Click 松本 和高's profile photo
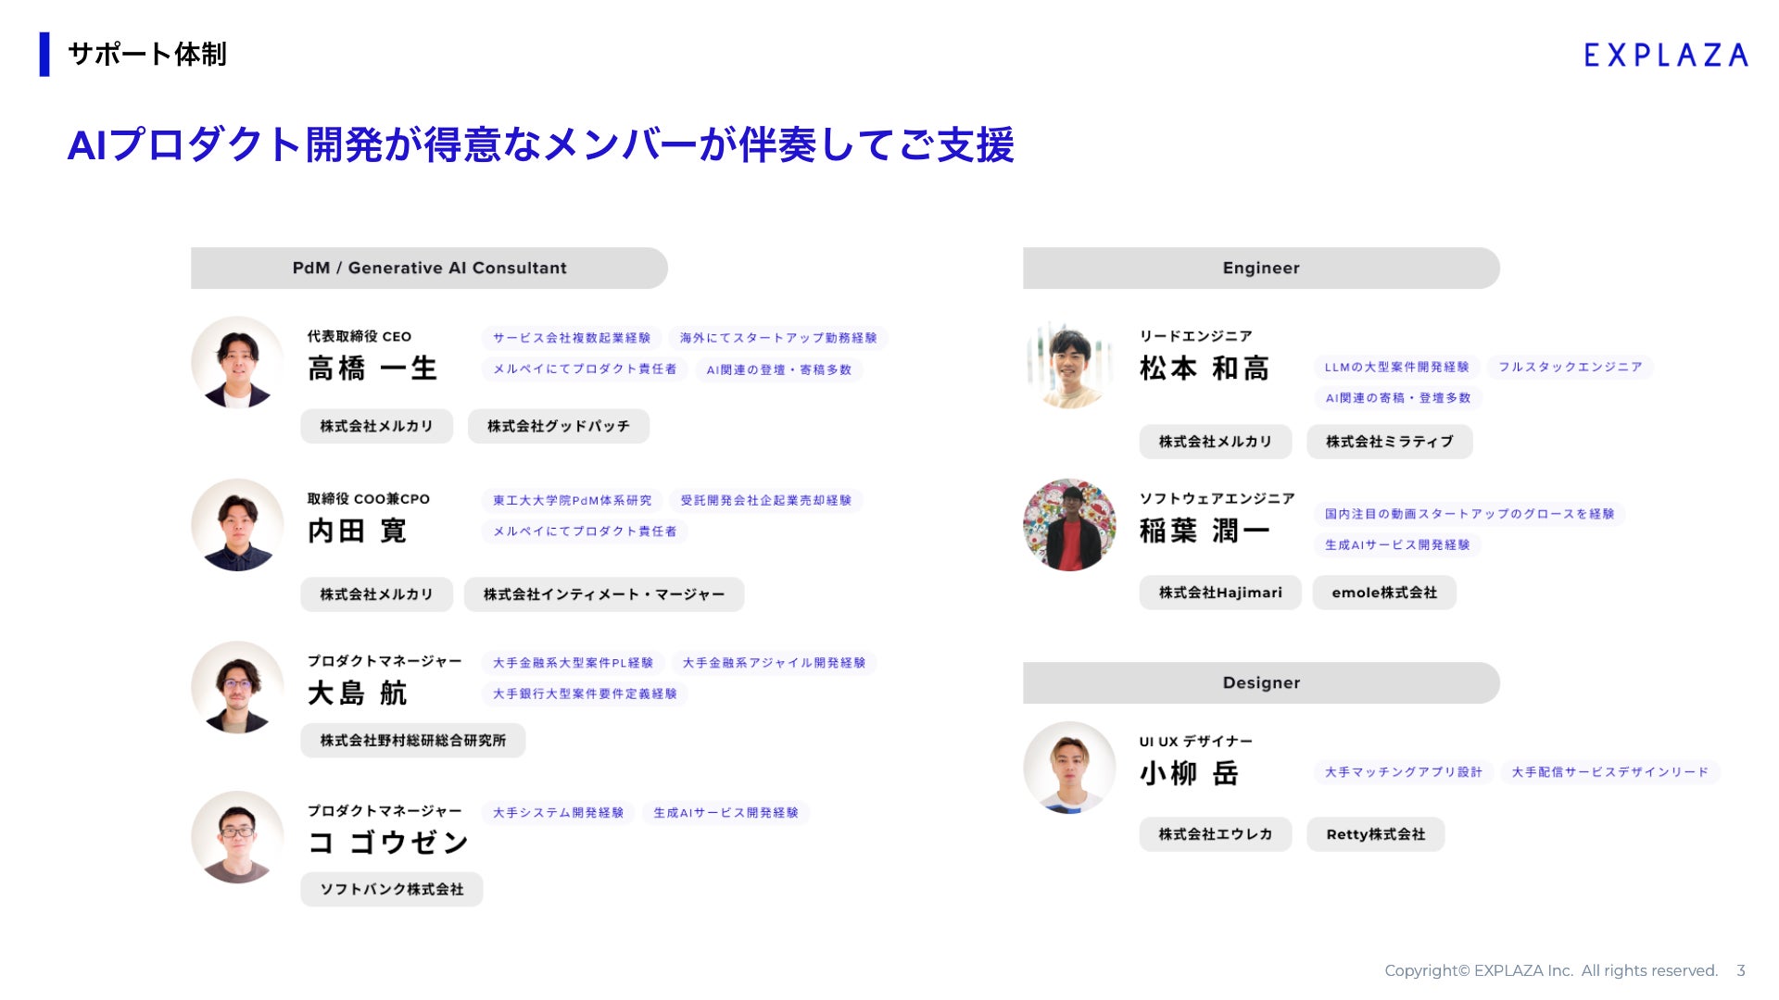The width and height of the screenshot is (1779, 1000). (x=1069, y=365)
